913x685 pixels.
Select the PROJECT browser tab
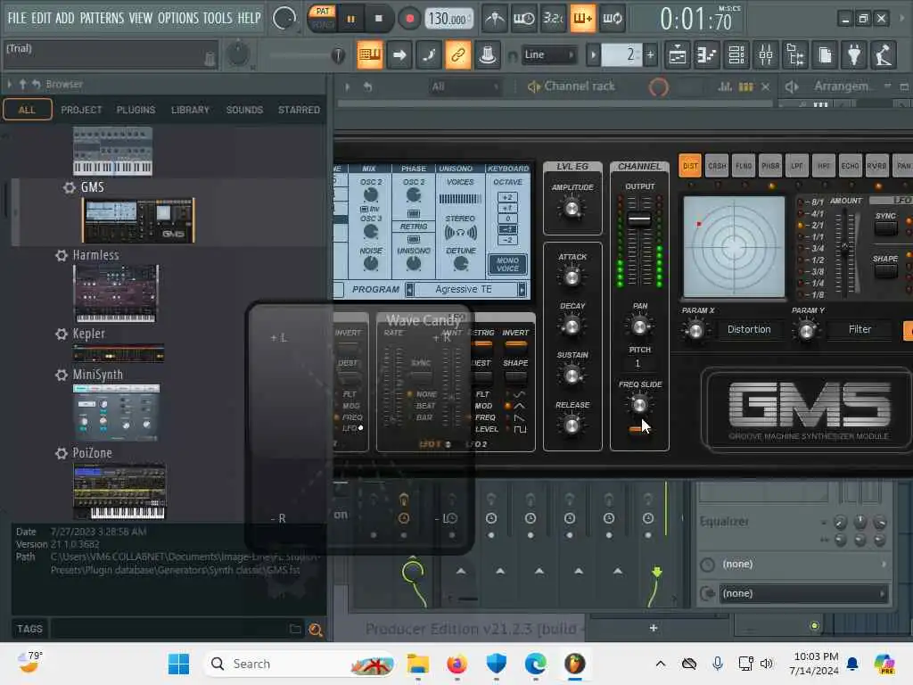(x=81, y=110)
